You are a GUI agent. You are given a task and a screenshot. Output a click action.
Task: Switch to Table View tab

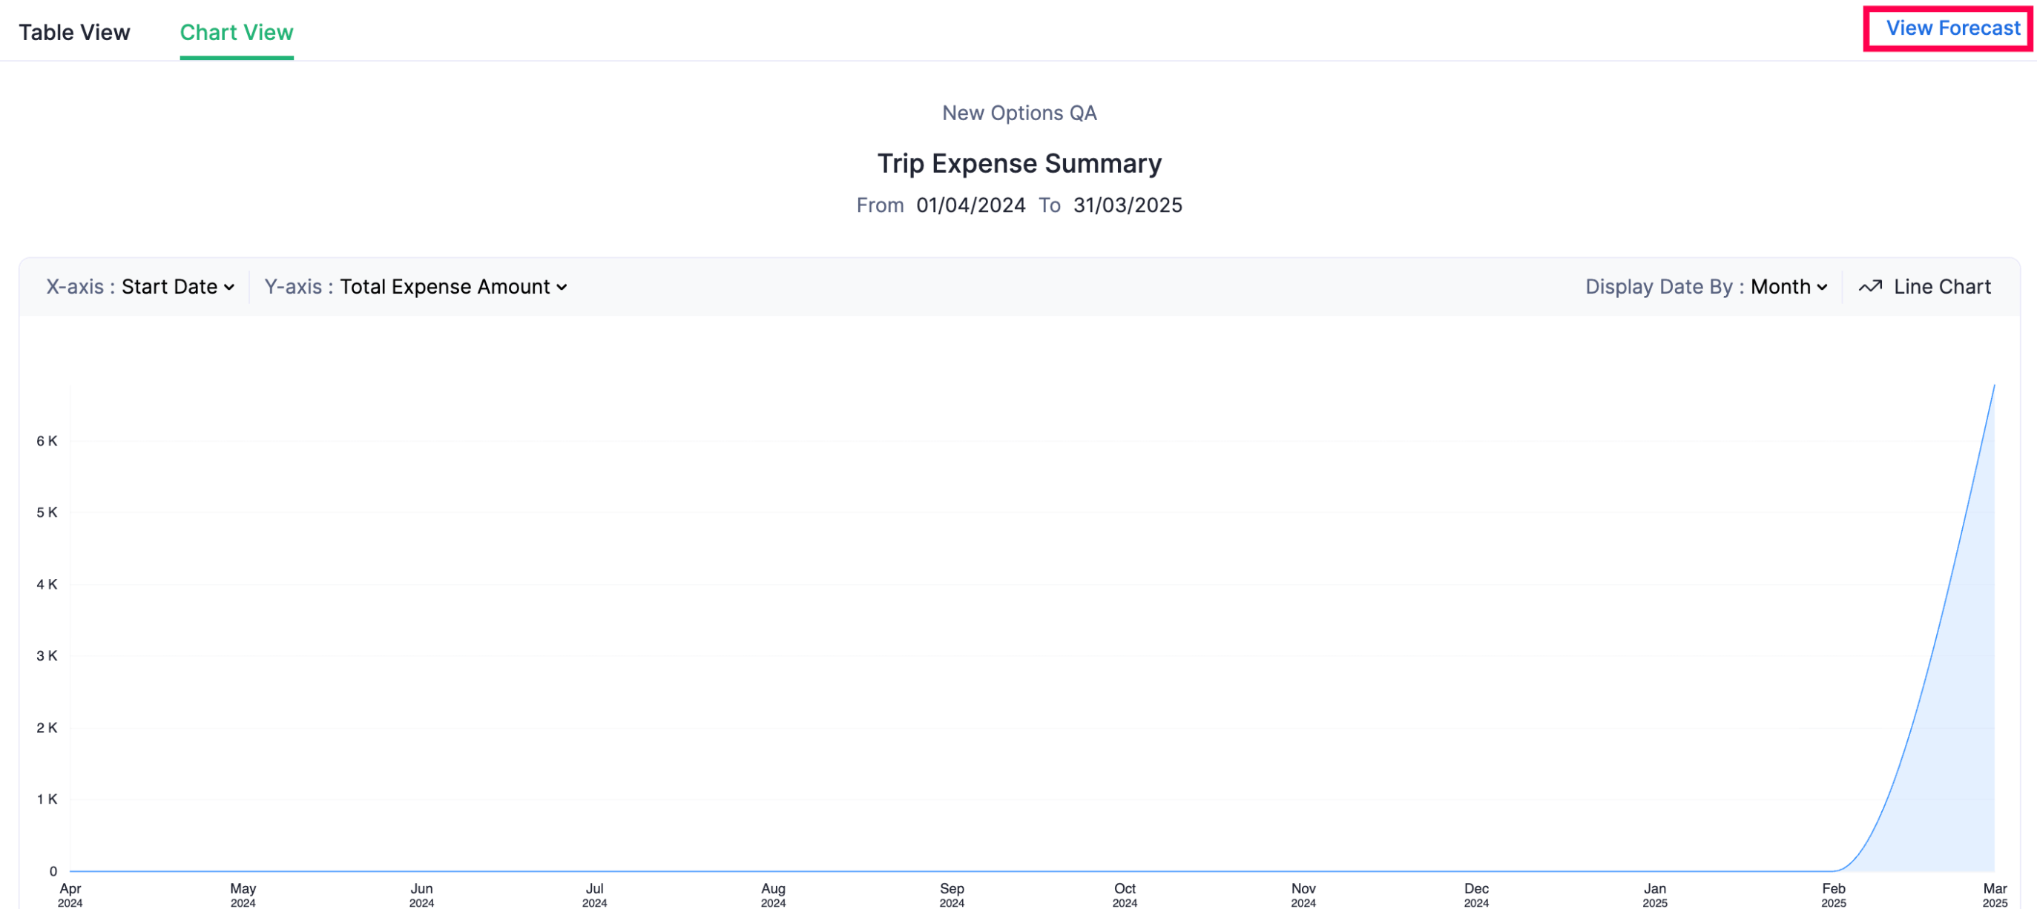(74, 33)
